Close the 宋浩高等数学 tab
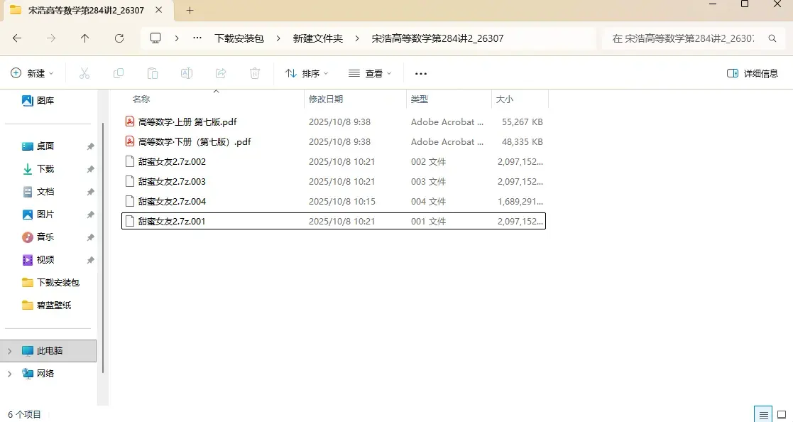 159,10
